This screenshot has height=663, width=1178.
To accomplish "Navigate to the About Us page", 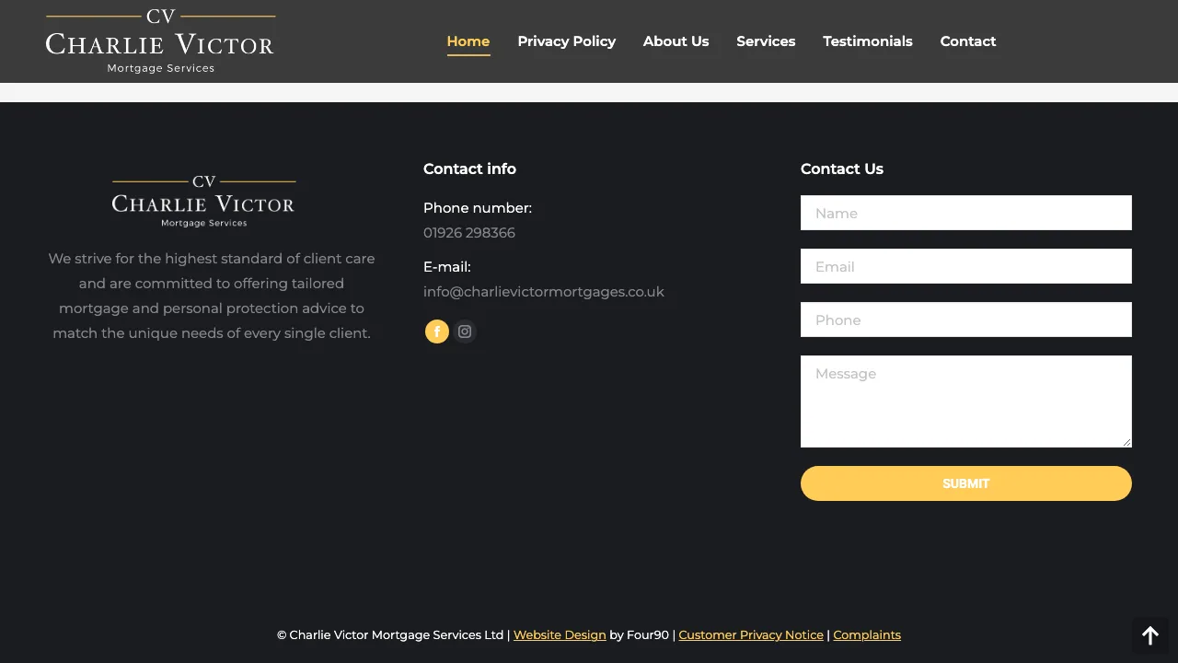I will tap(676, 41).
